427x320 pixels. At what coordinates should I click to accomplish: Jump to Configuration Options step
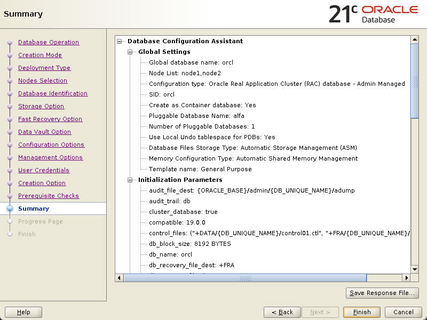coord(51,145)
